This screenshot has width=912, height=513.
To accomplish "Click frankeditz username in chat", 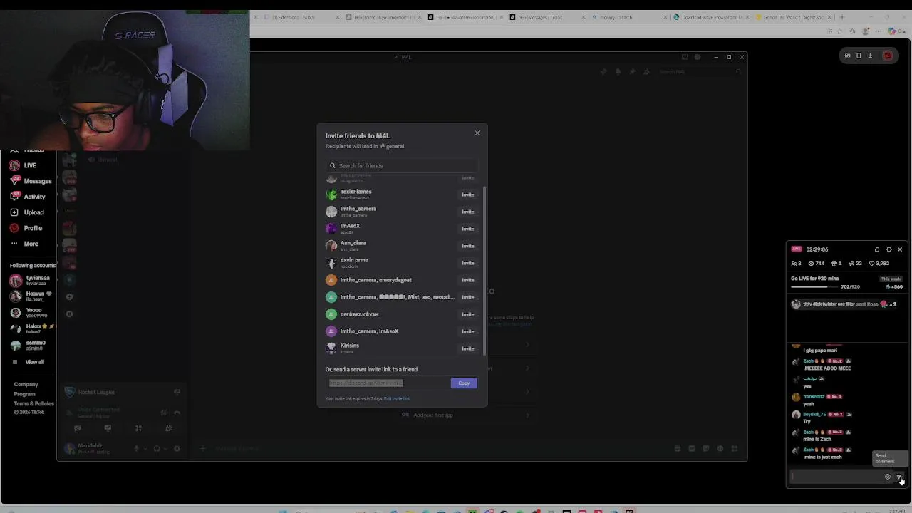I will tap(814, 396).
